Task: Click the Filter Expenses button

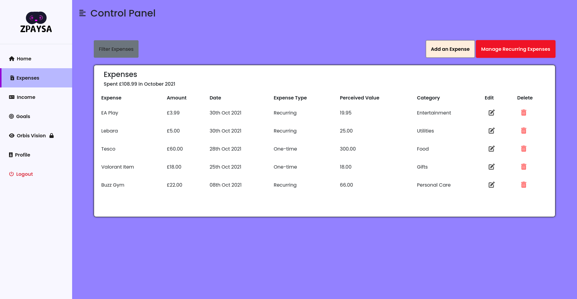Action: (116, 49)
